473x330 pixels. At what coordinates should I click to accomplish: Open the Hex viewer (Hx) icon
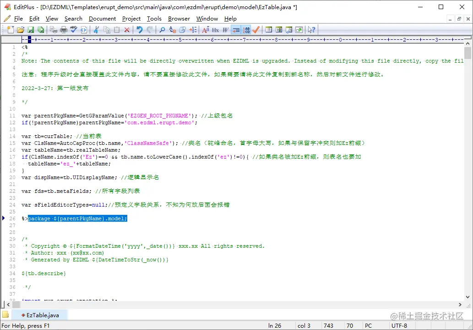point(215,30)
